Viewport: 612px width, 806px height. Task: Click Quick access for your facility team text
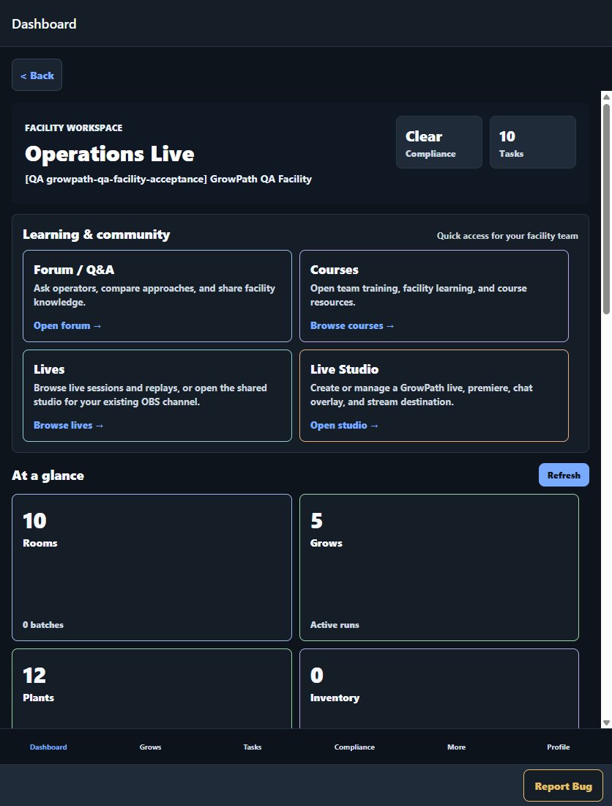pos(507,236)
